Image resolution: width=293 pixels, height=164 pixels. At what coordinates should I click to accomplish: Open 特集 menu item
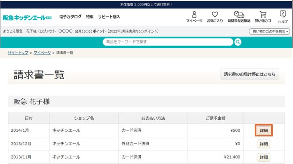pos(90,17)
